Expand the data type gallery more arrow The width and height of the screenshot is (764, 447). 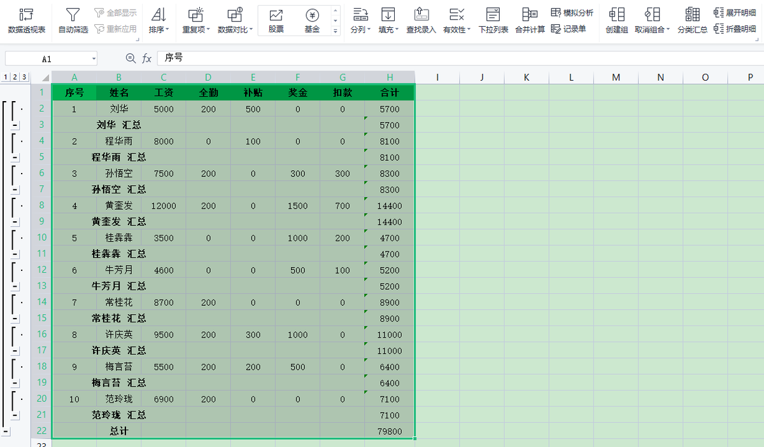[336, 30]
